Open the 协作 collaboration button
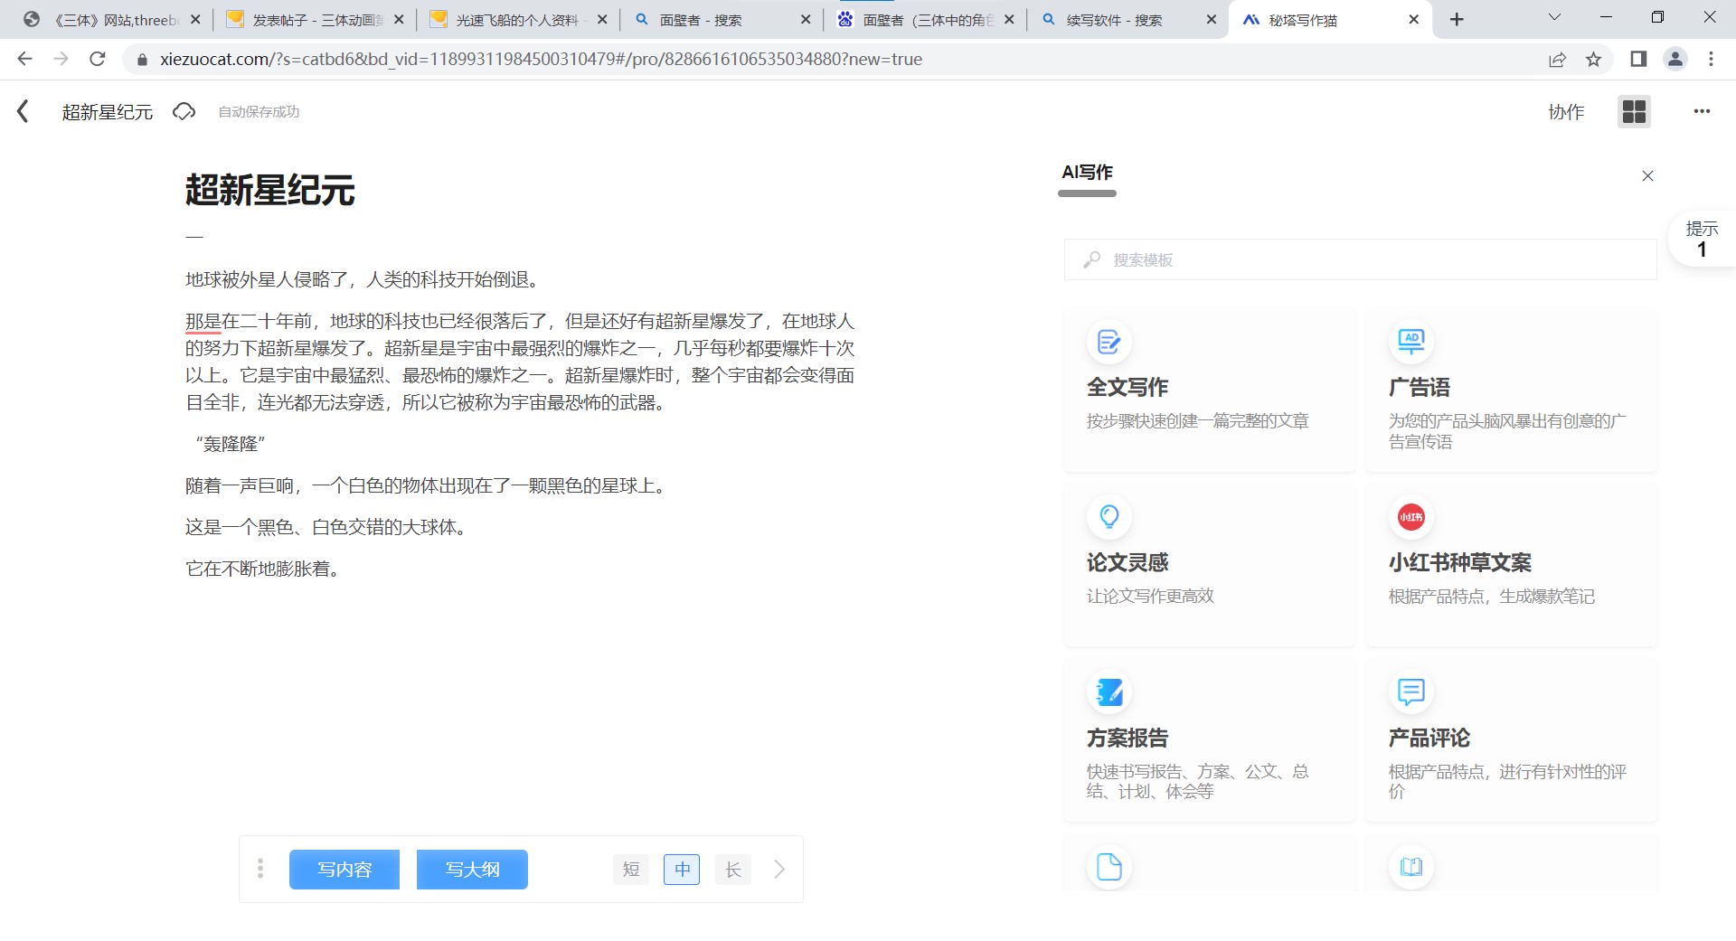Image resolution: width=1736 pixels, height=941 pixels. pos(1566,112)
